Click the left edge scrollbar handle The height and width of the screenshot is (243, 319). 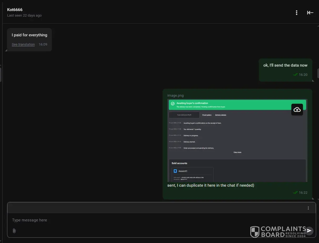point(1,75)
